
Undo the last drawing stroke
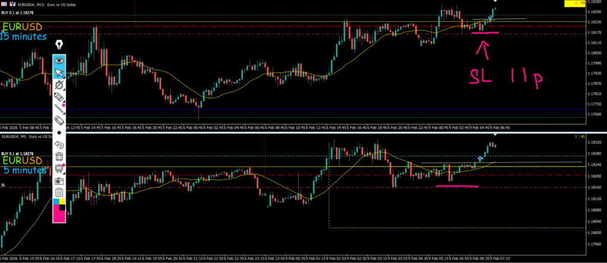[59, 145]
